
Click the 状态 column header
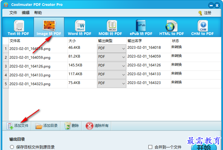point(175,41)
